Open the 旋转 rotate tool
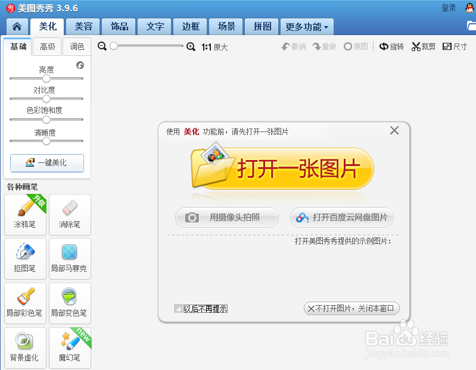 click(391, 46)
